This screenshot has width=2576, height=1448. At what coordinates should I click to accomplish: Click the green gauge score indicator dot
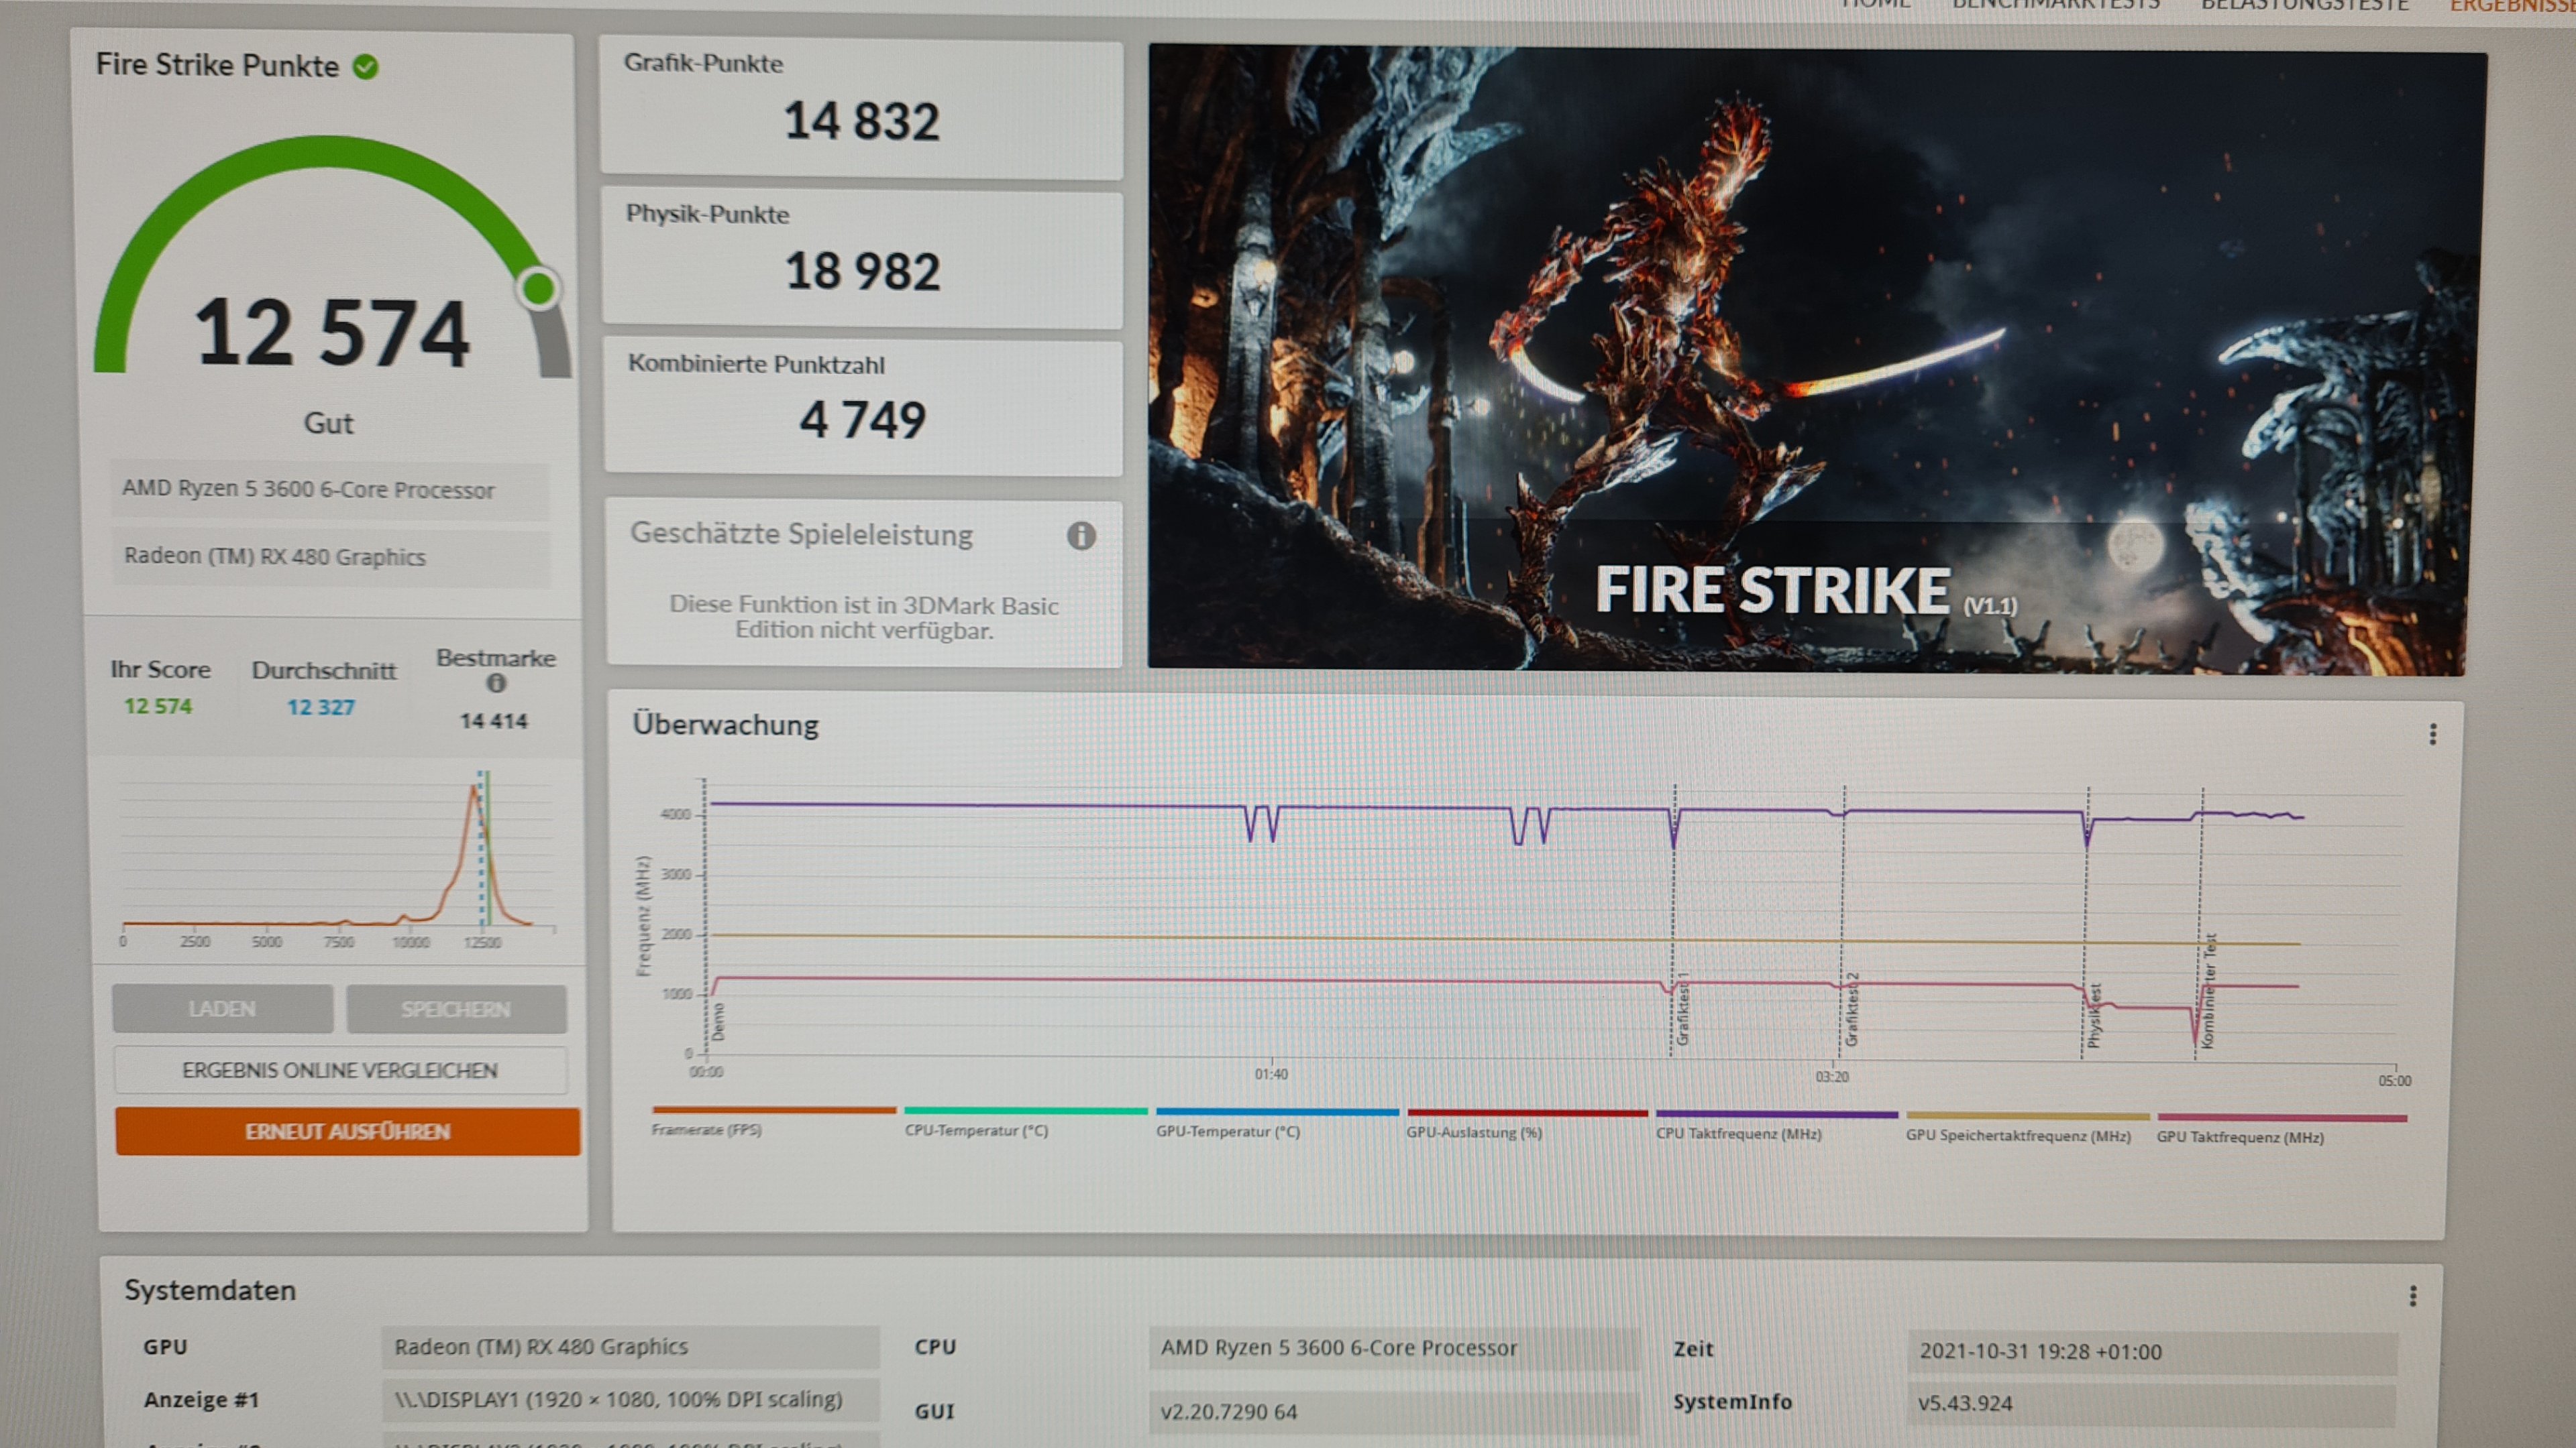tap(539, 290)
